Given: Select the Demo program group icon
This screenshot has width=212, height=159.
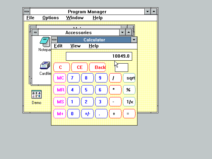Looking at the screenshot, I should click(x=36, y=94).
